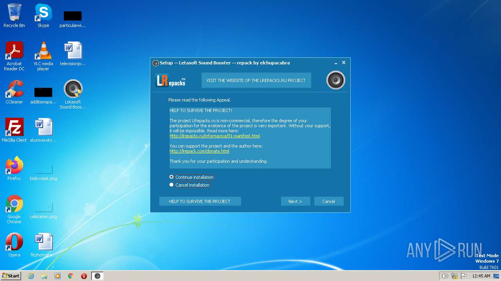Open the cellstaken.png image file
501x281 pixels.
[43, 210]
